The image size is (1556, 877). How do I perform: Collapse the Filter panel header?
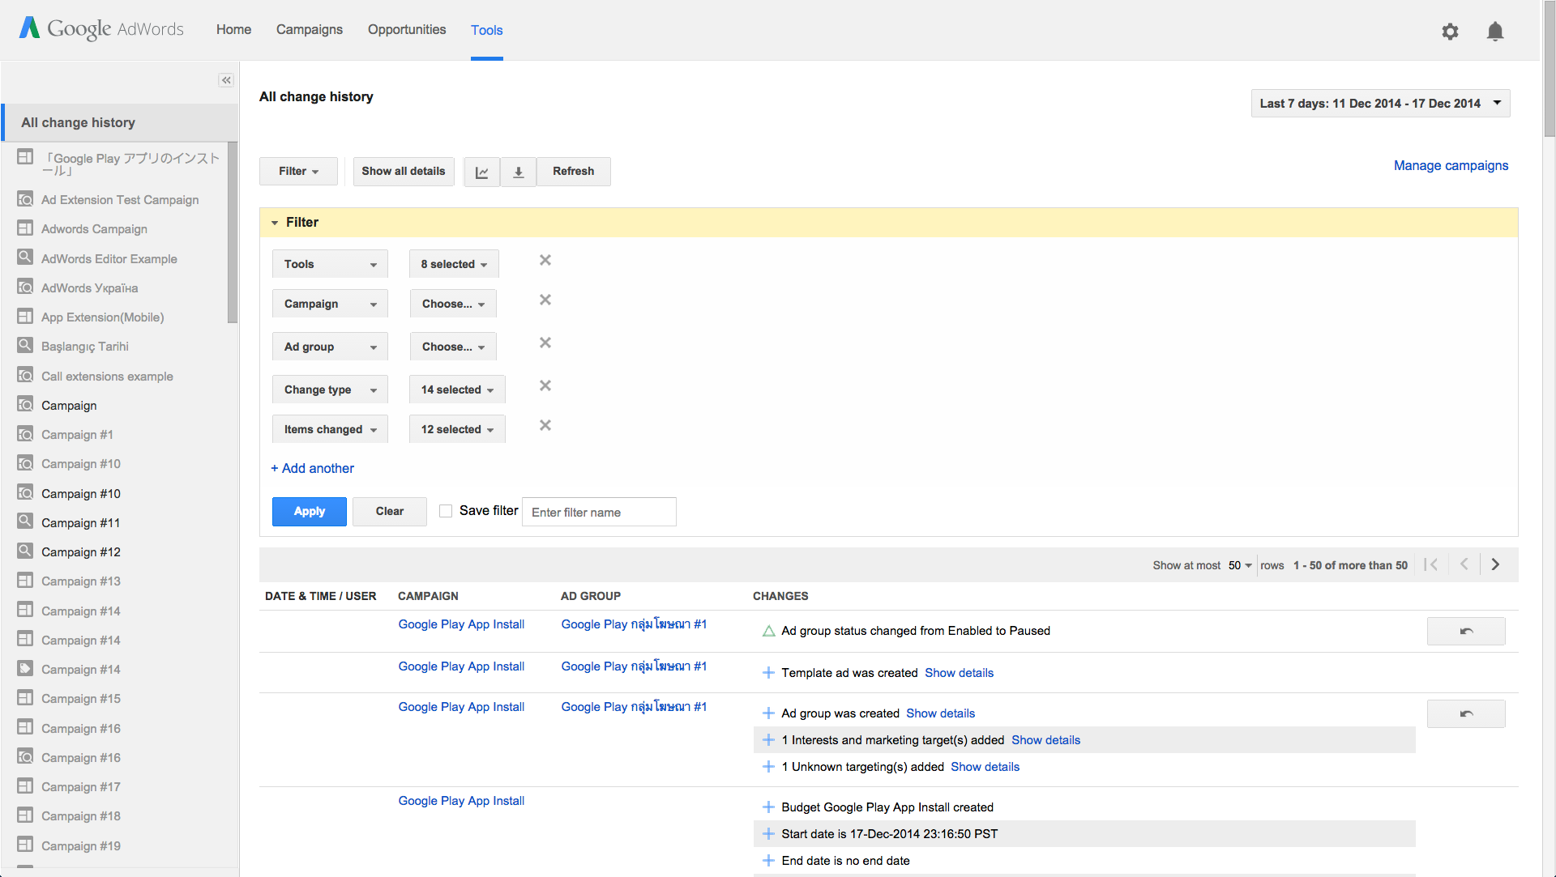(276, 223)
